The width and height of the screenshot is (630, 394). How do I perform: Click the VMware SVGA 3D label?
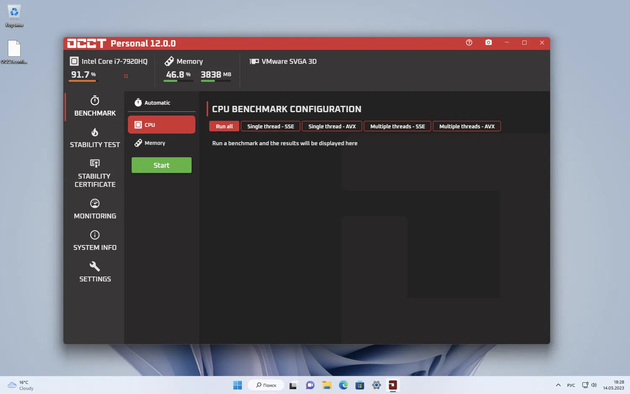click(x=289, y=61)
